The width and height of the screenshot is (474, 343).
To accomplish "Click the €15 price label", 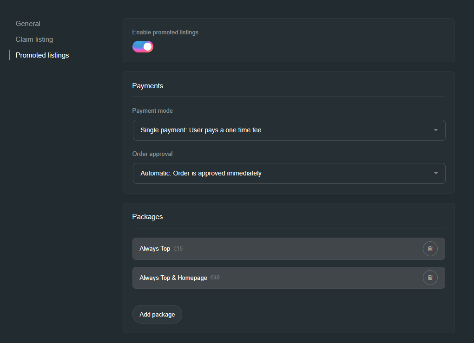I will 178,249.
